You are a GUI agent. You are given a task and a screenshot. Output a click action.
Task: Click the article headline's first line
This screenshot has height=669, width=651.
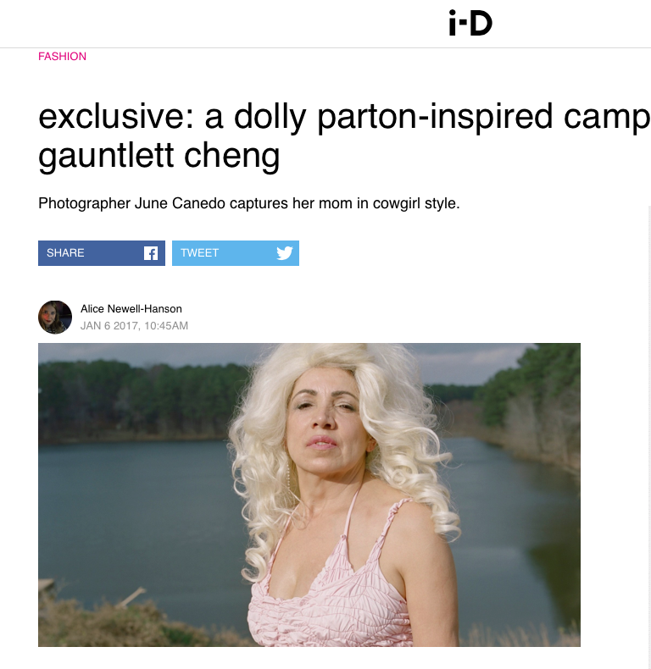tap(344, 117)
